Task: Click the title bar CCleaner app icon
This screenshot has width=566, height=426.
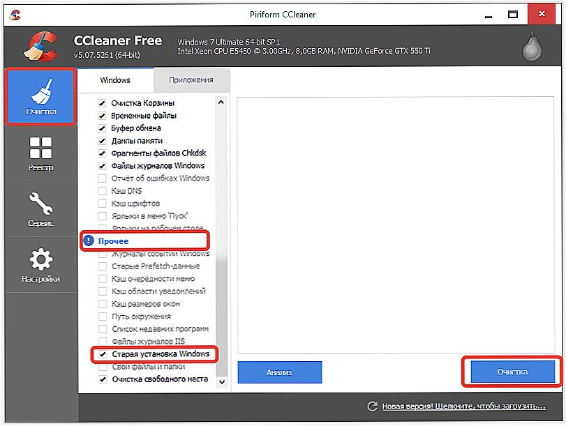Action: [x=16, y=13]
